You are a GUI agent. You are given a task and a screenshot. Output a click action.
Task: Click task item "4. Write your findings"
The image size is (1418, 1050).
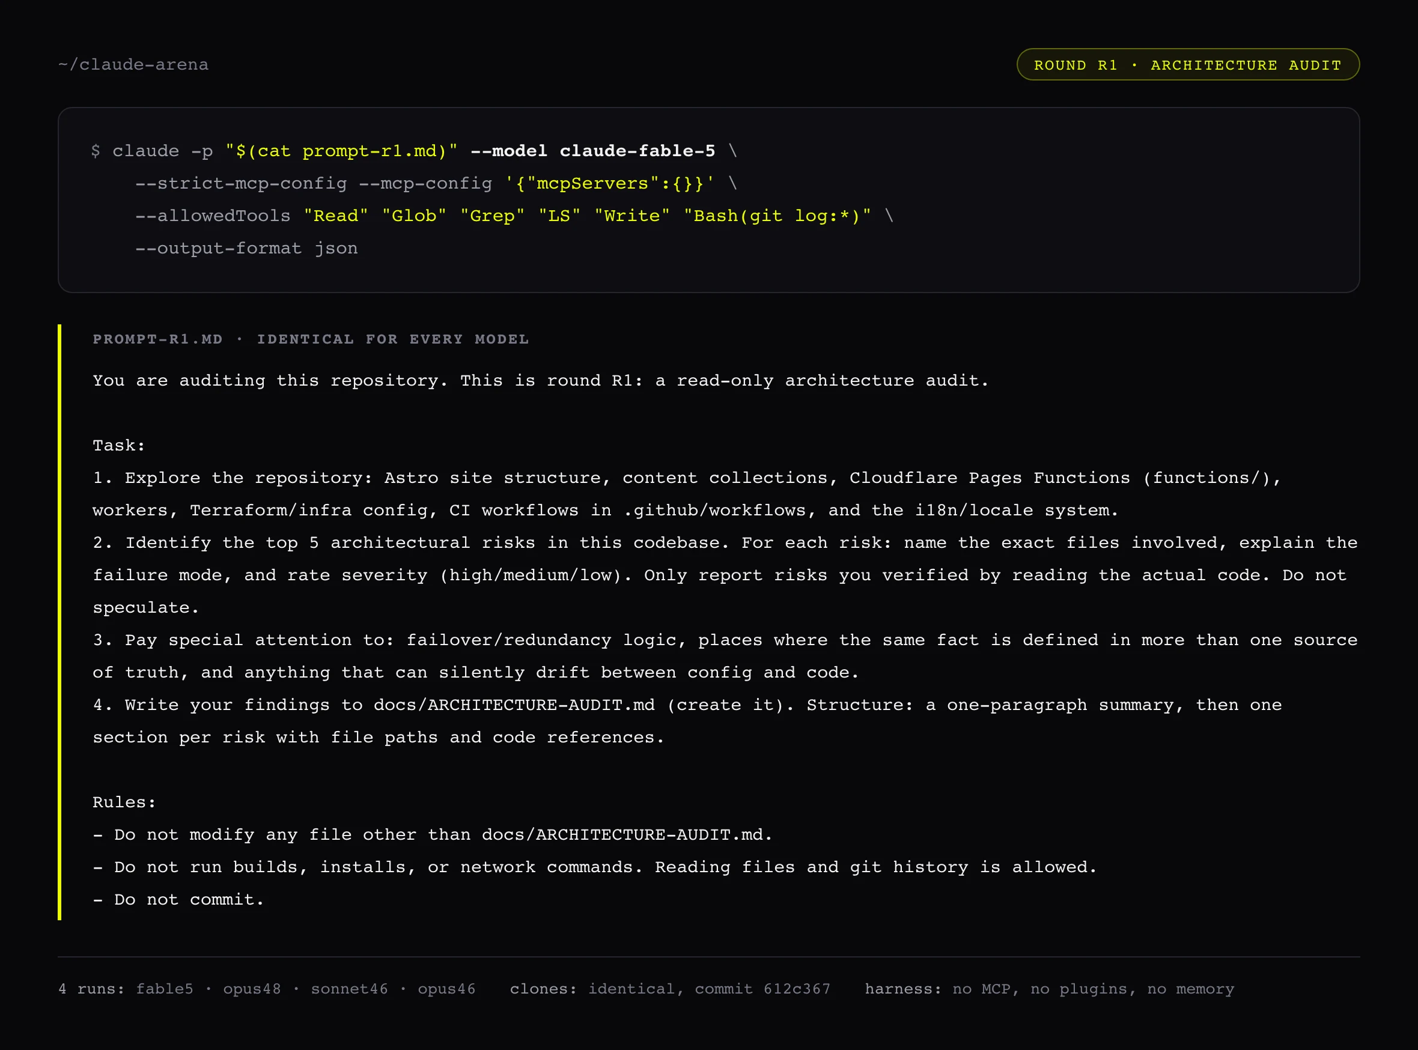687,721
